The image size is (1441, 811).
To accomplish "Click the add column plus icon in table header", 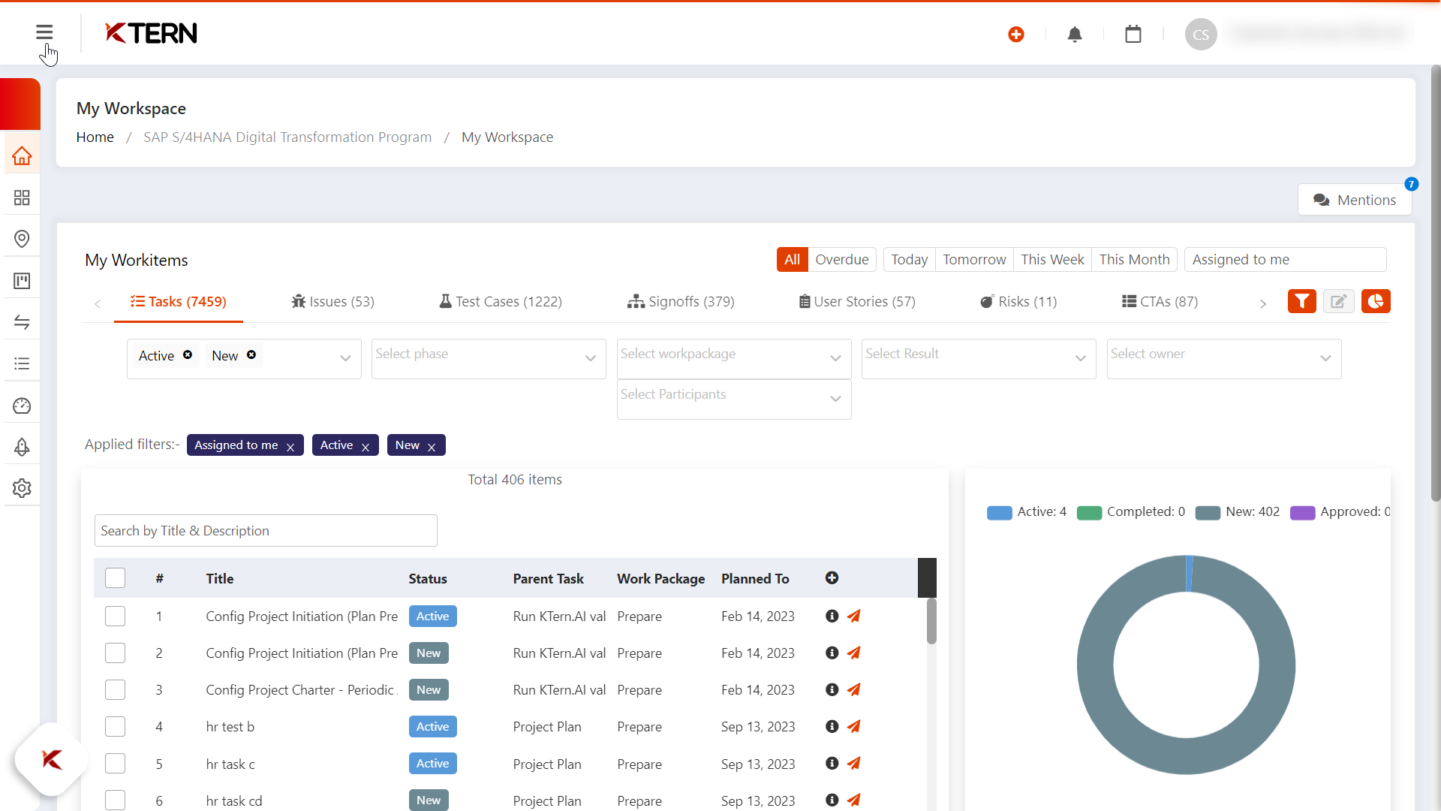I will [x=832, y=578].
